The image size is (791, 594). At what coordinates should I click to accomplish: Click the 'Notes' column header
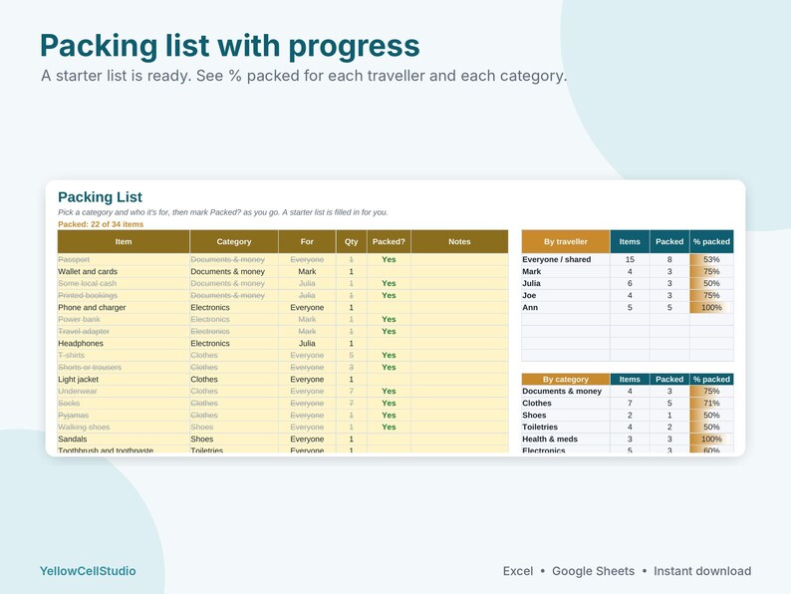[x=459, y=242]
